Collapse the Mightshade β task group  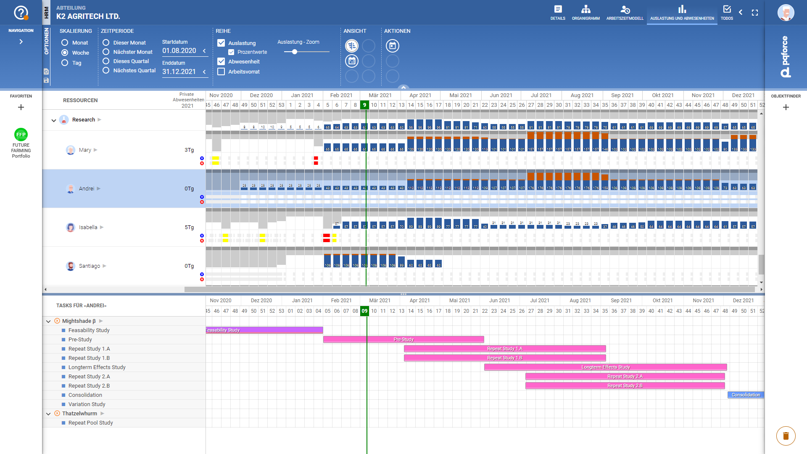[x=48, y=321]
